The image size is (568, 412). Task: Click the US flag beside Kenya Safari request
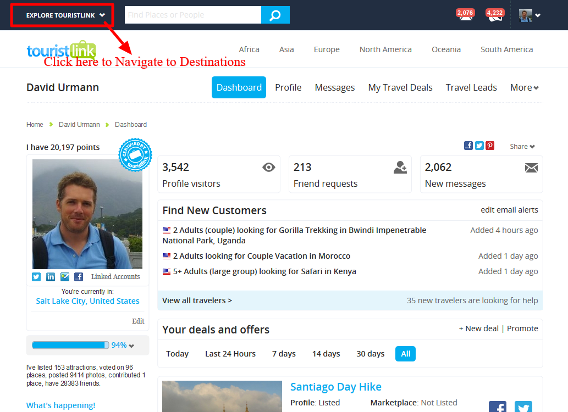(x=167, y=271)
